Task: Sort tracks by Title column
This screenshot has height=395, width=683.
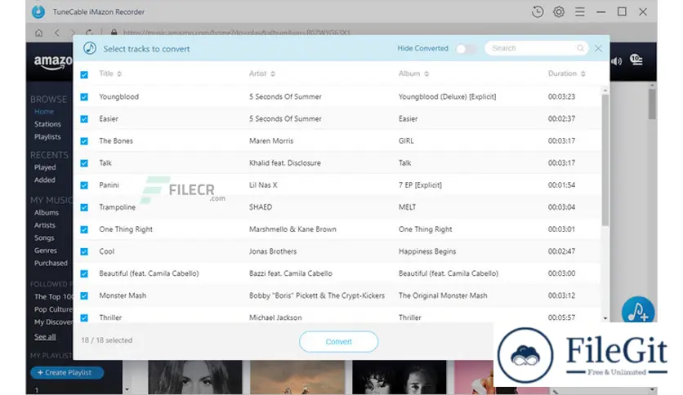Action: (110, 73)
